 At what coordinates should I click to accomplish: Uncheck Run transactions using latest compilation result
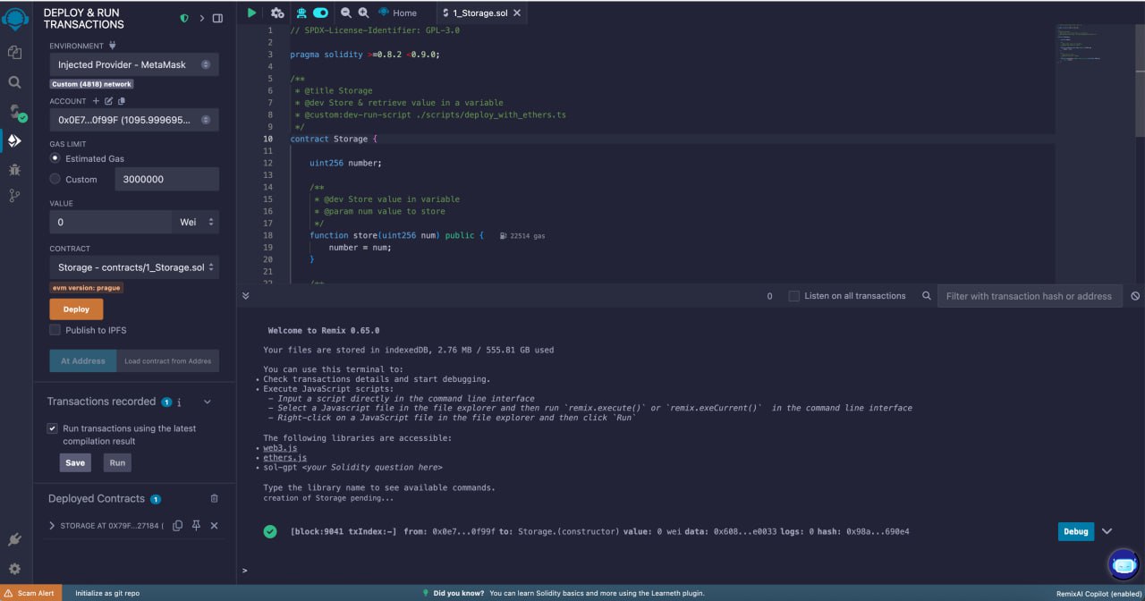(53, 428)
